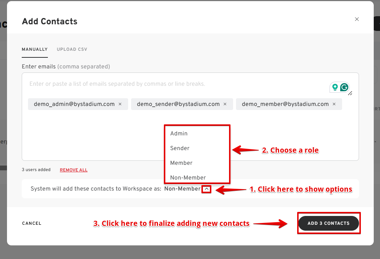380x259 pixels.
Task: Switch to the Manually tab
Action: point(35,49)
